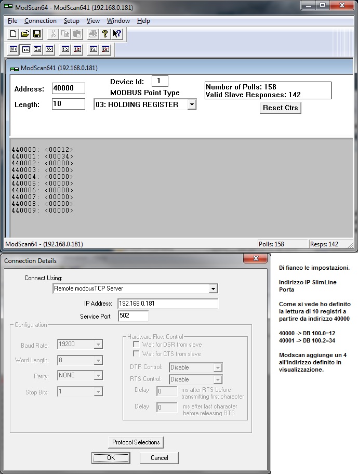Screen dimensions: 358x474
Task: Open the DTR Control dropdown
Action: 218,368
